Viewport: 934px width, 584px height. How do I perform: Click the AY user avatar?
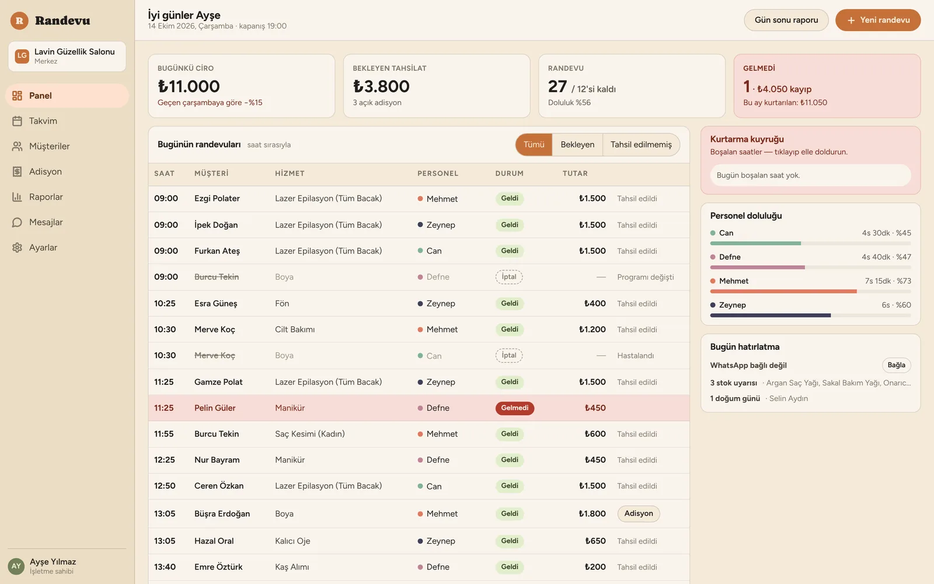16,566
